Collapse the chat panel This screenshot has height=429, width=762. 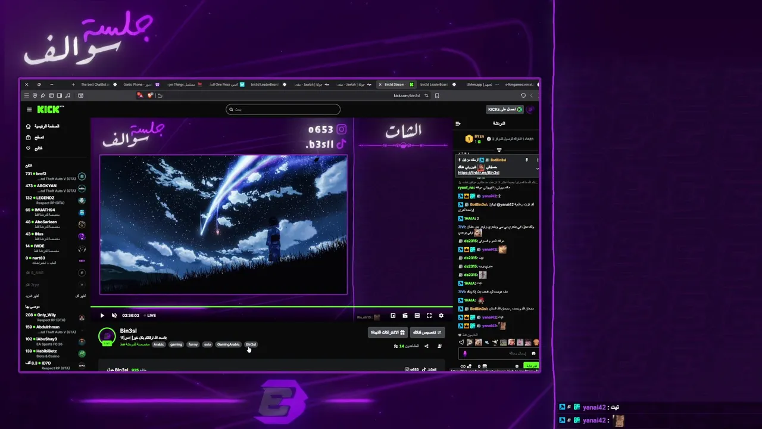coord(458,123)
